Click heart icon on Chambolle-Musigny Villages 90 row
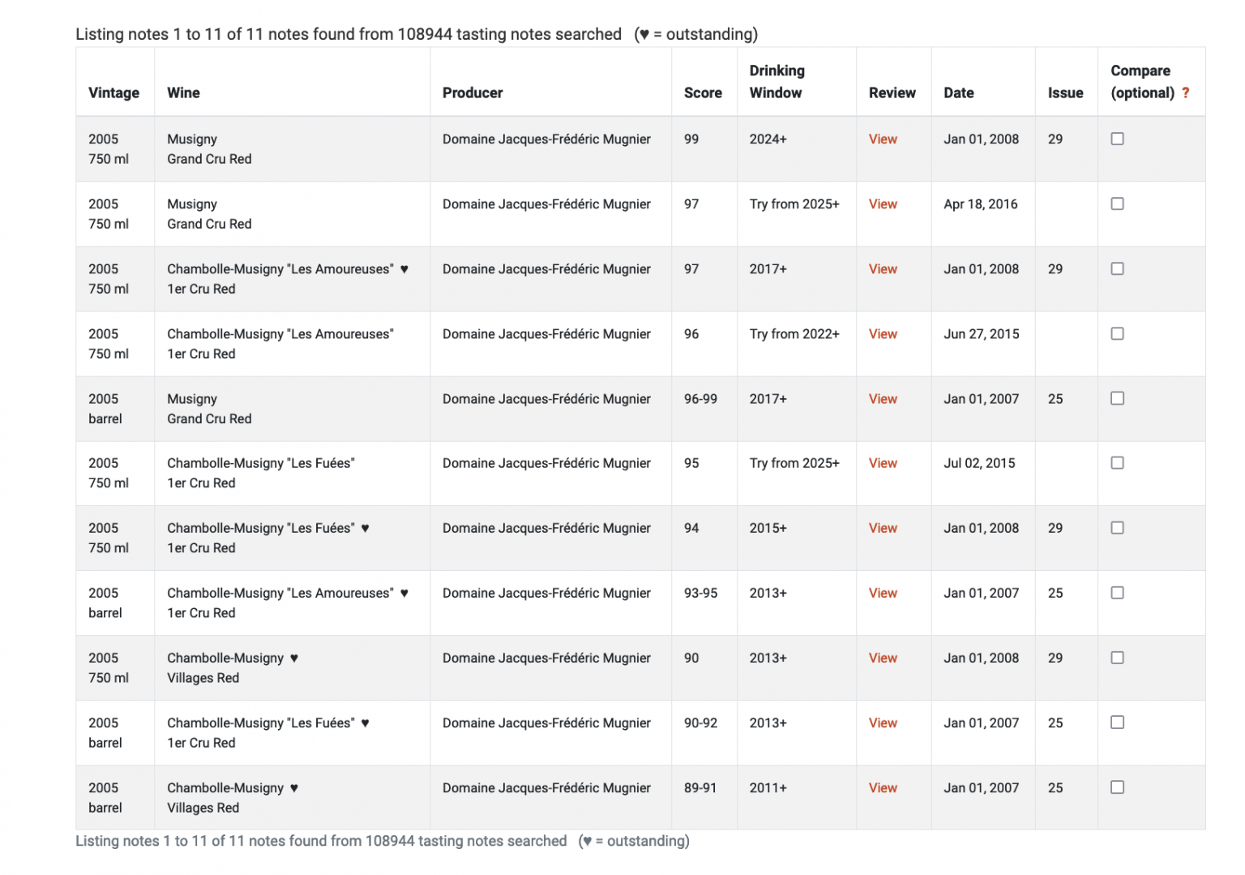 pos(294,658)
